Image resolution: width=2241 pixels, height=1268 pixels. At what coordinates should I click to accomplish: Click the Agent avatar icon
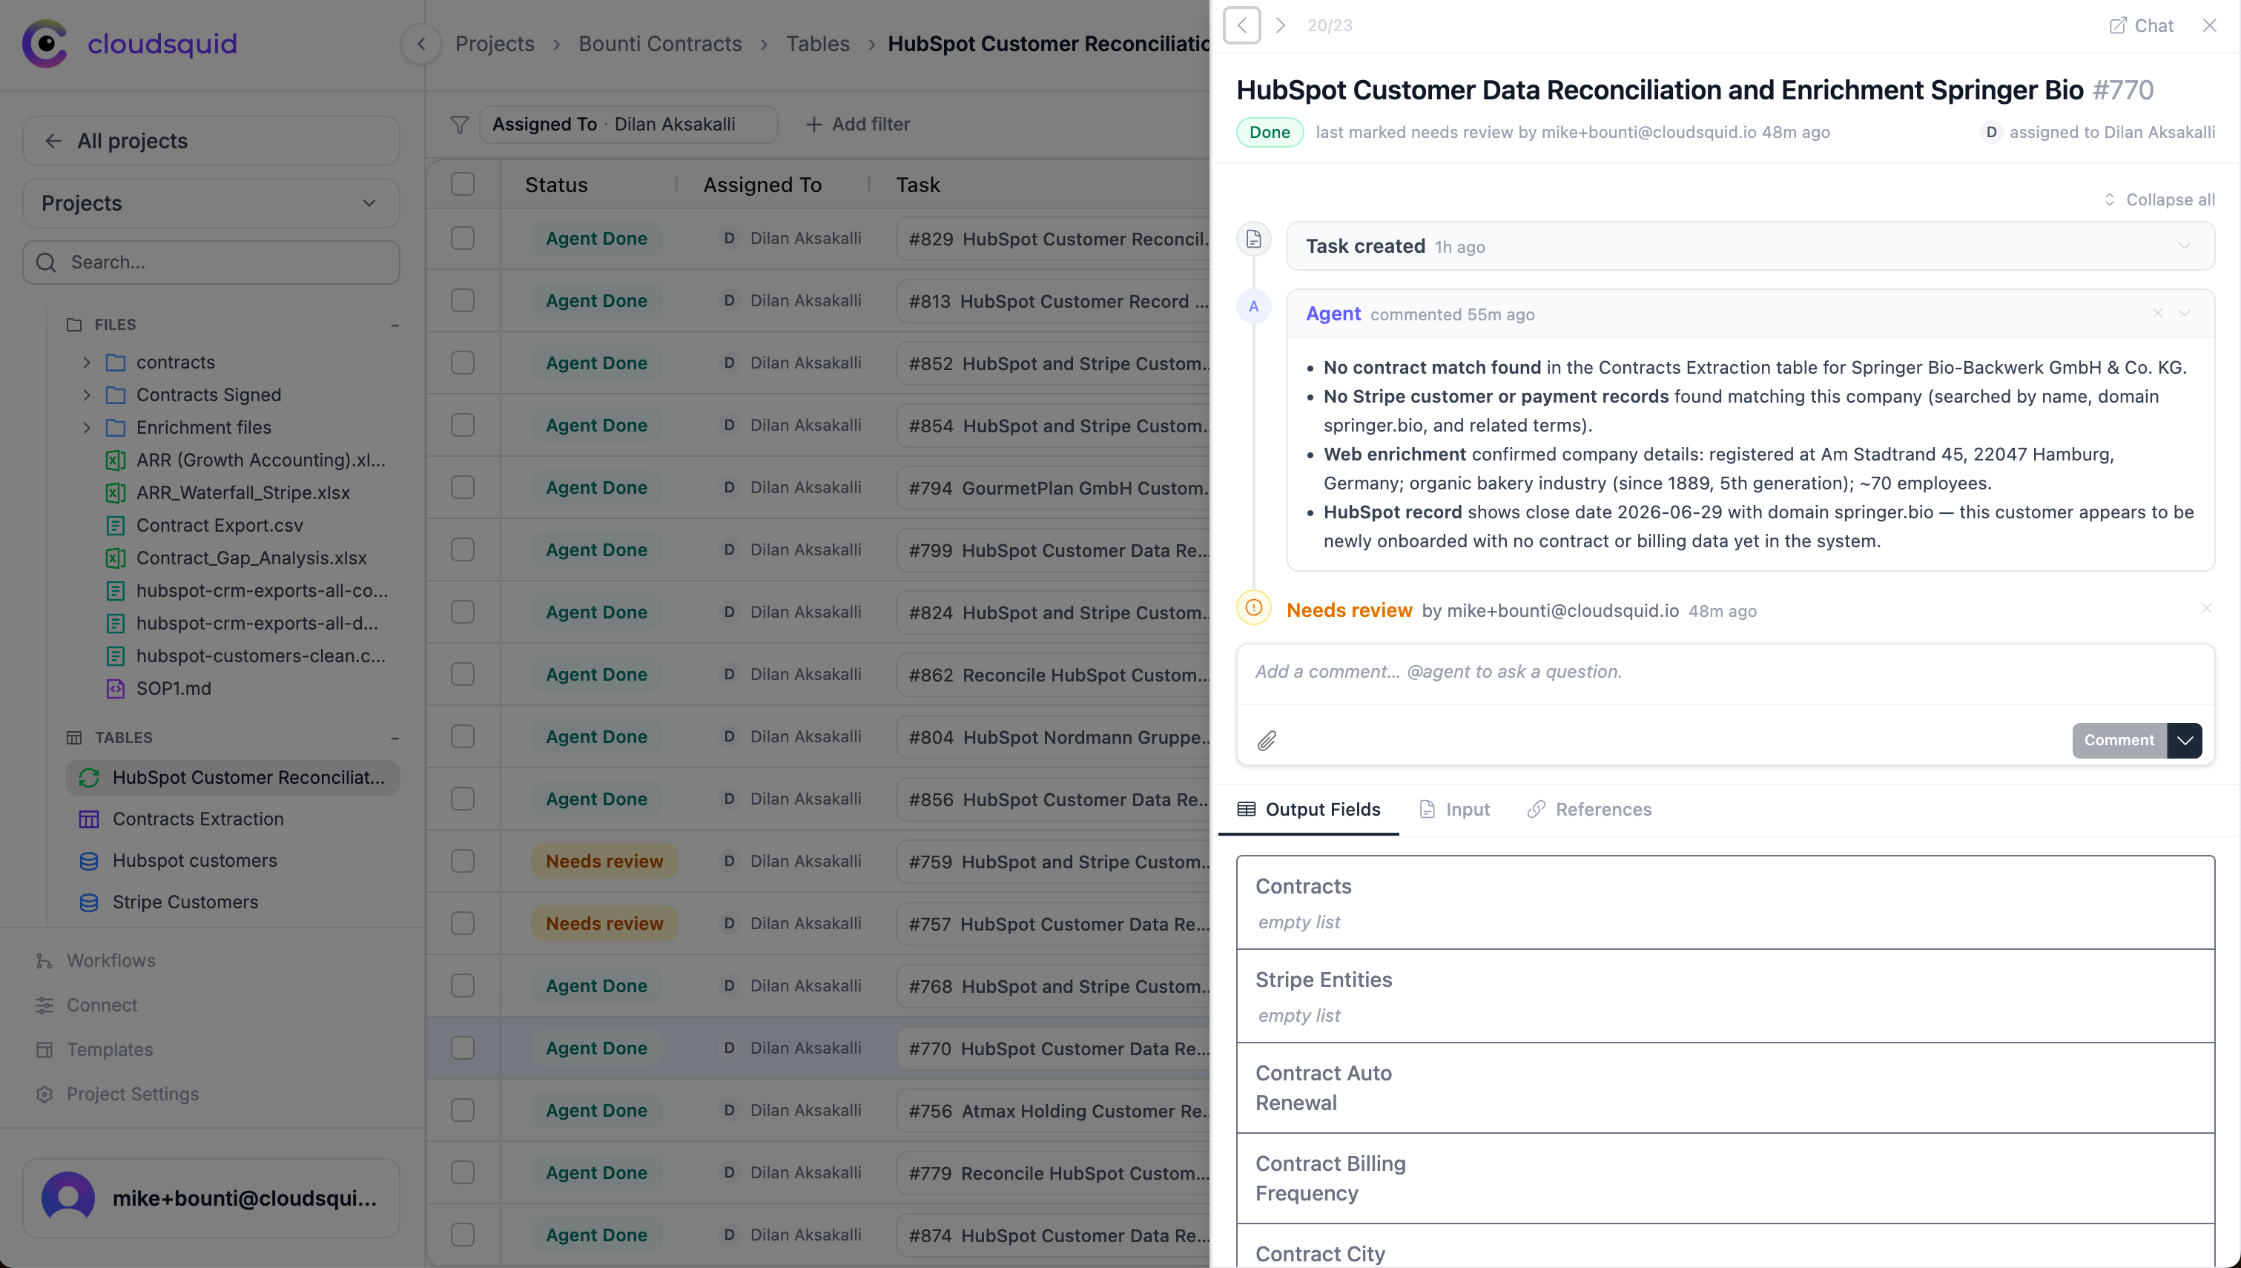pos(1254,306)
